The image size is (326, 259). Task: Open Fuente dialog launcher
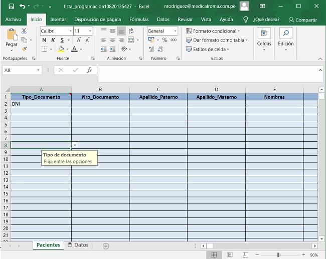pyautogui.click(x=93, y=59)
